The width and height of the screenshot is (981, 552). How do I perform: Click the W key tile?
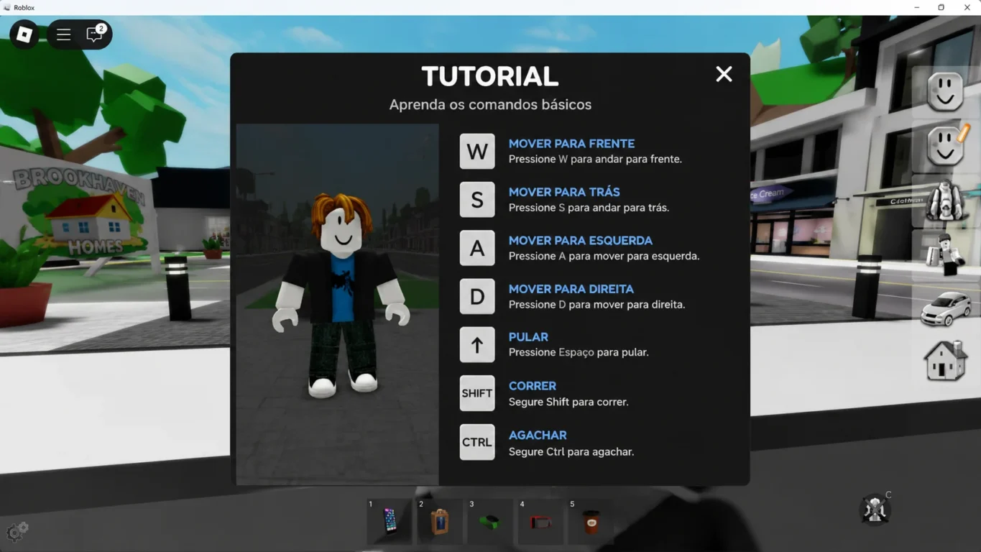coord(477,151)
